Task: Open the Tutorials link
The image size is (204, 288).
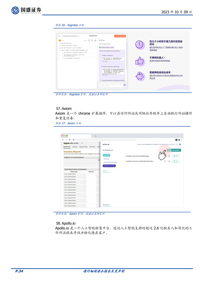Action: 104,170
